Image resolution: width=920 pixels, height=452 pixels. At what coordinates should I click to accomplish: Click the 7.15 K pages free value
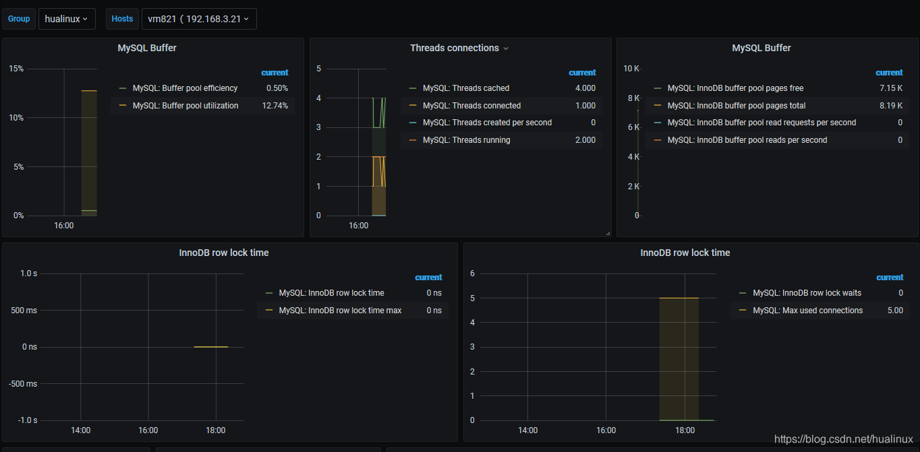[x=891, y=88]
